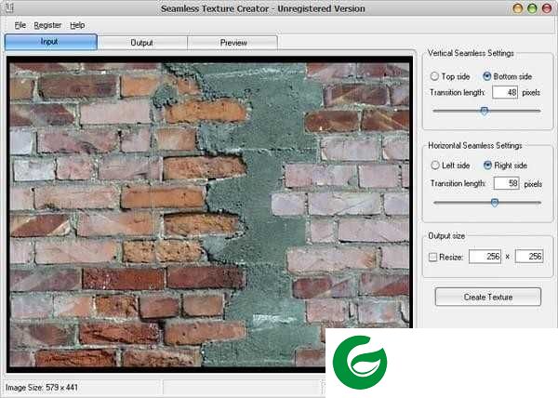Click the Image Size 579 x 441 status text
558x398 pixels.
(42, 388)
